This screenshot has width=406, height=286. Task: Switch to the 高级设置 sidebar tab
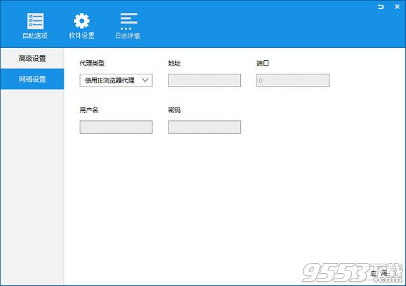[x=32, y=58]
